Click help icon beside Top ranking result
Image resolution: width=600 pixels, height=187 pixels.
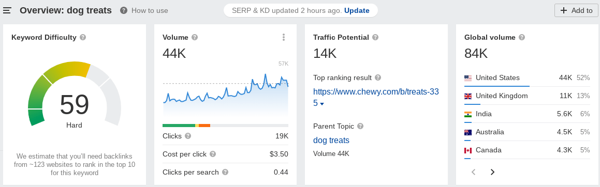378,77
